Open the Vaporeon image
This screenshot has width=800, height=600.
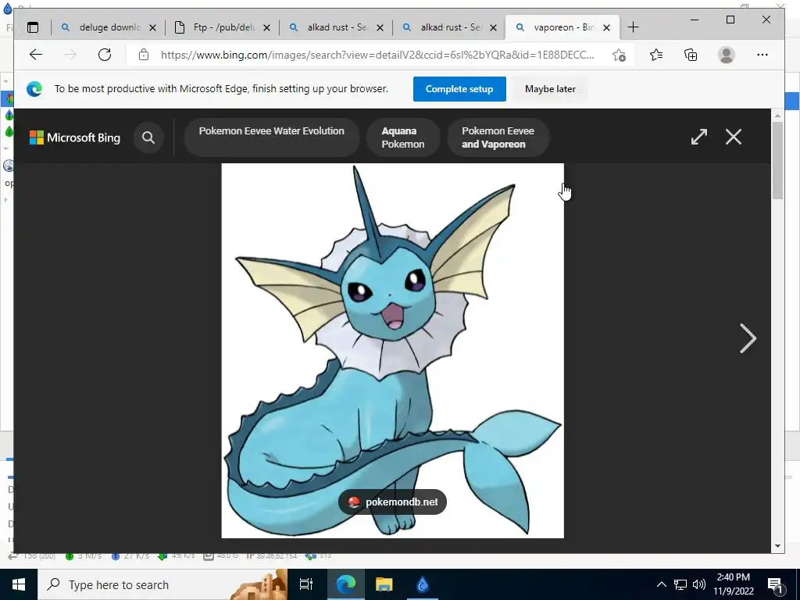[392, 351]
